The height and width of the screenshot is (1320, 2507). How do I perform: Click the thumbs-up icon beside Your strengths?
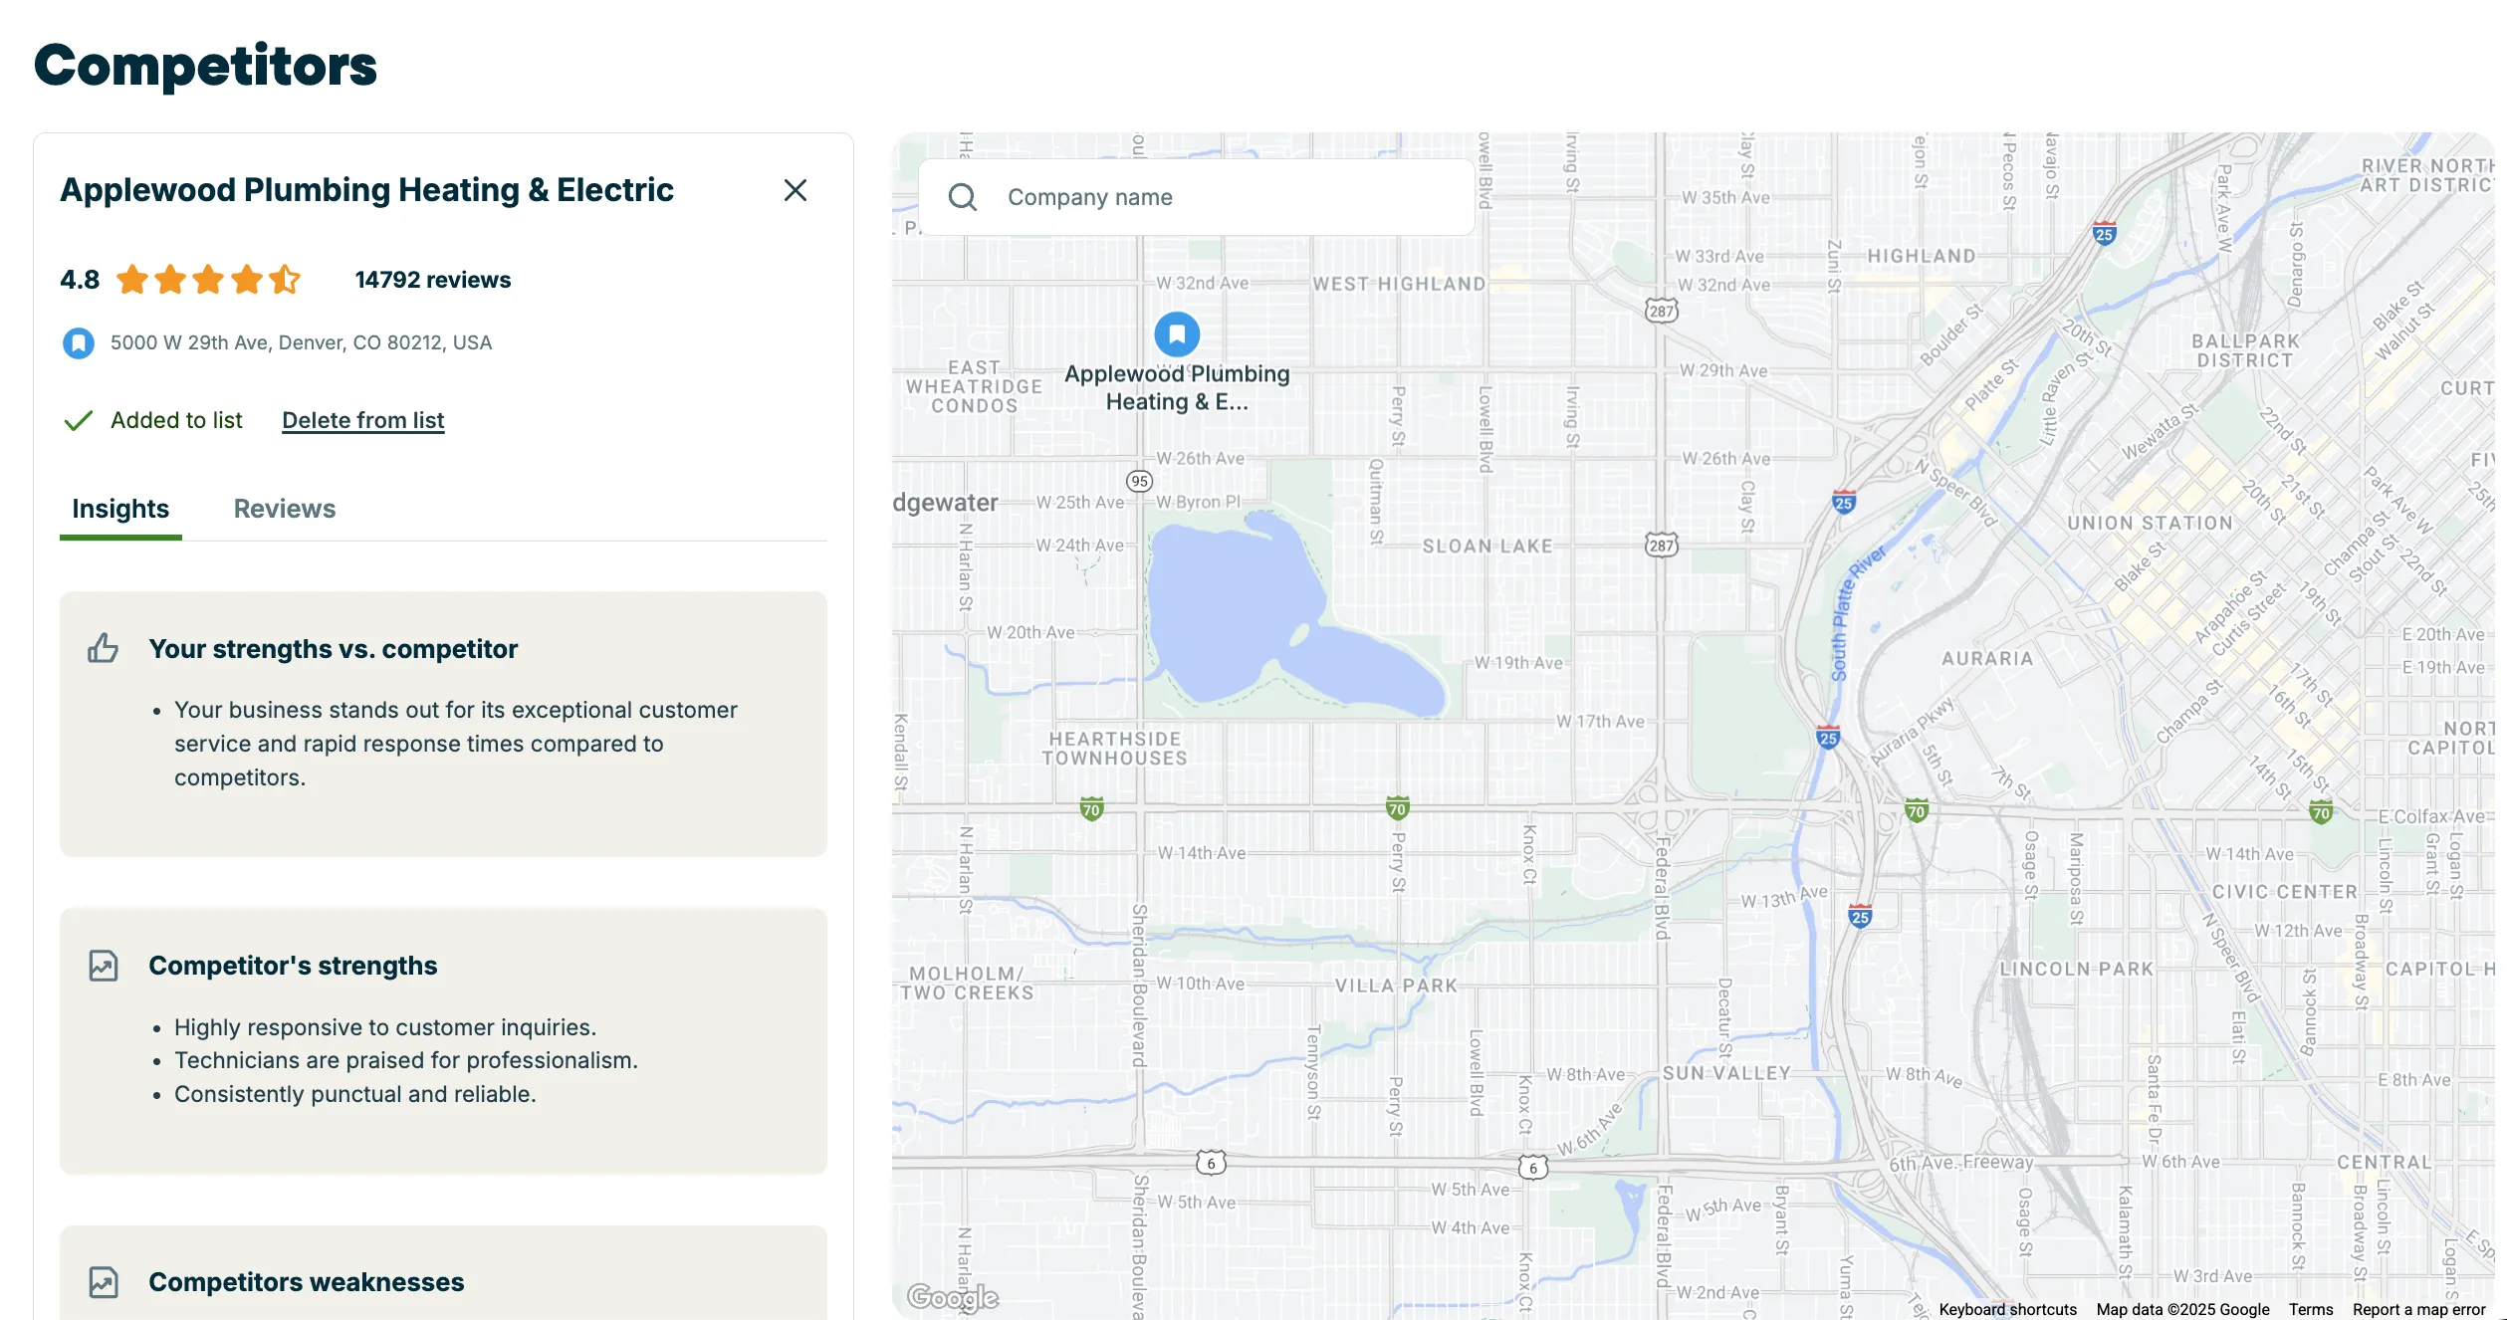tap(103, 649)
